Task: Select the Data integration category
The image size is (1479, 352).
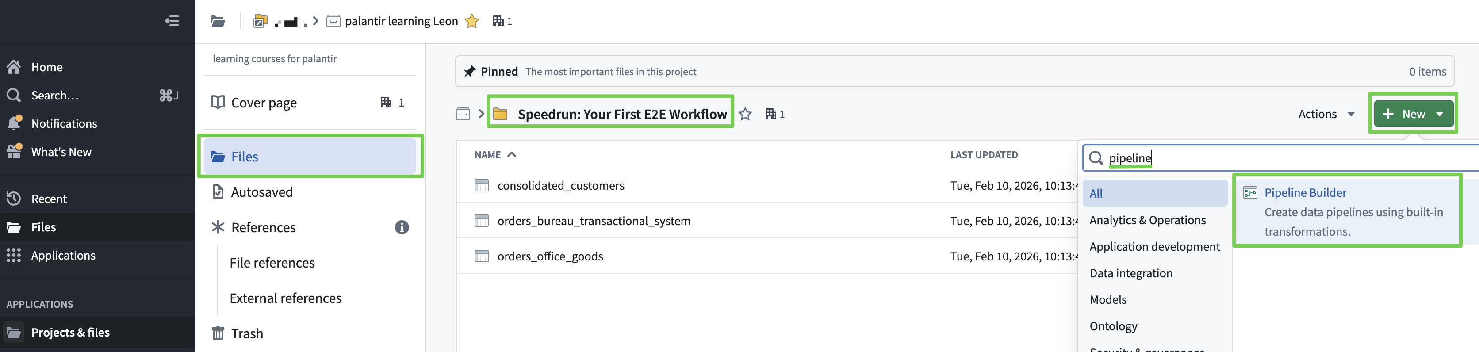Action: (1130, 273)
